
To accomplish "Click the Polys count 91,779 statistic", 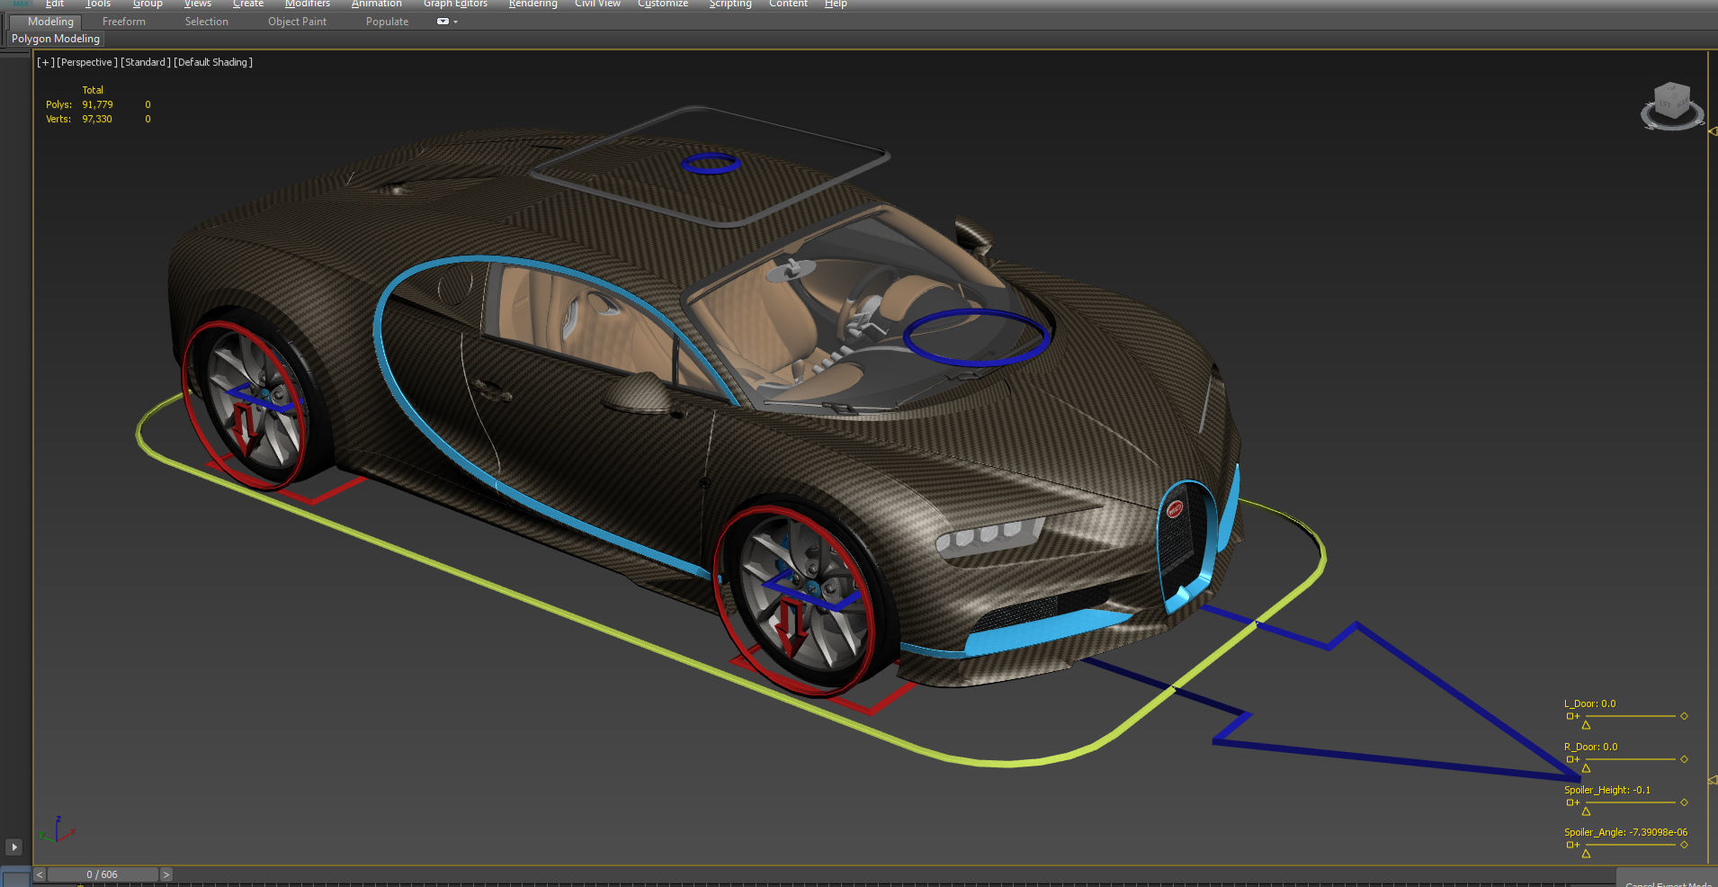I will pos(97,104).
